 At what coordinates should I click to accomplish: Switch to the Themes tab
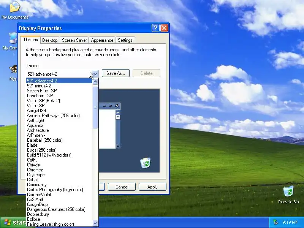pos(30,40)
